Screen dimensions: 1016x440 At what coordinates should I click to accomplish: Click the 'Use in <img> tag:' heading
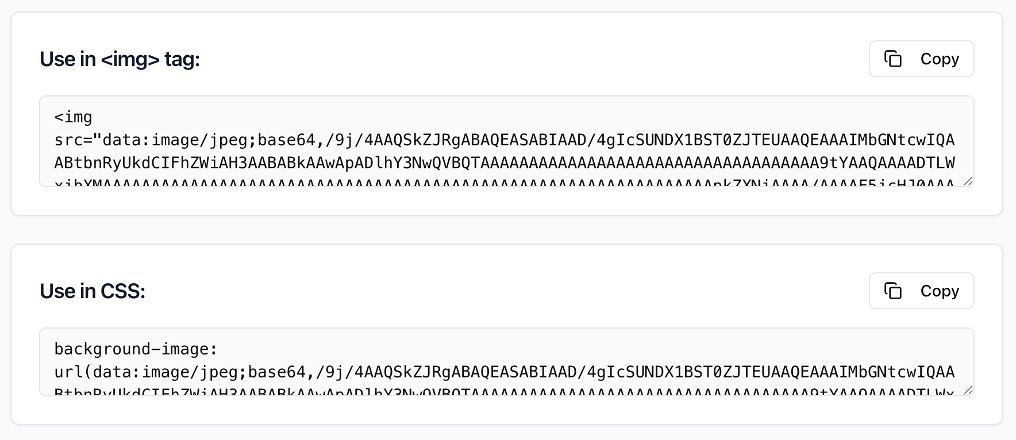[x=120, y=59]
